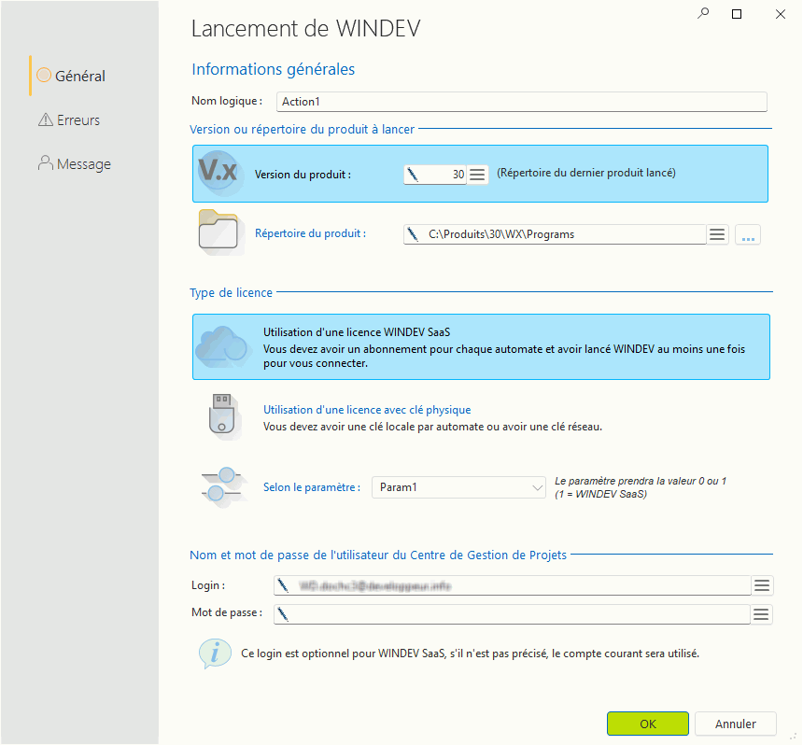Click the pen icon in version field
This screenshot has height=745, width=803.
coord(413,176)
